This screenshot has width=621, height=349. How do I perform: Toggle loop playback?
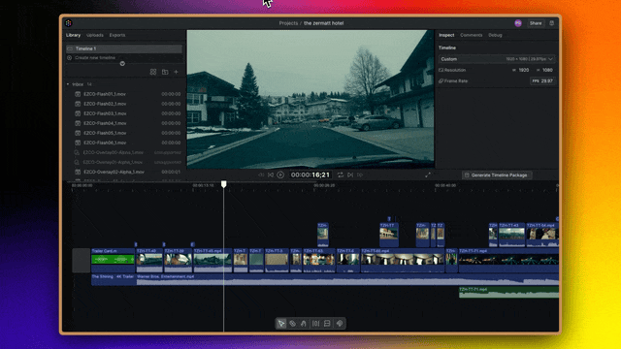pyautogui.click(x=341, y=174)
